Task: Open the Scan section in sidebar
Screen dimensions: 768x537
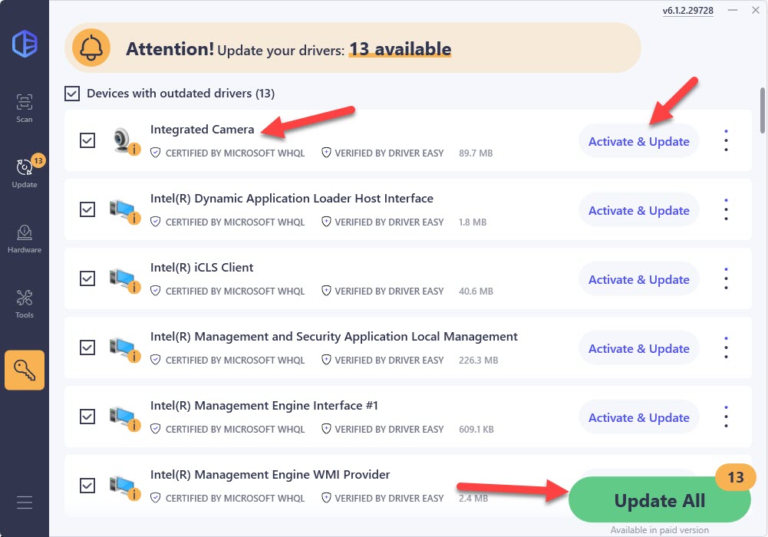Action: coord(25,107)
